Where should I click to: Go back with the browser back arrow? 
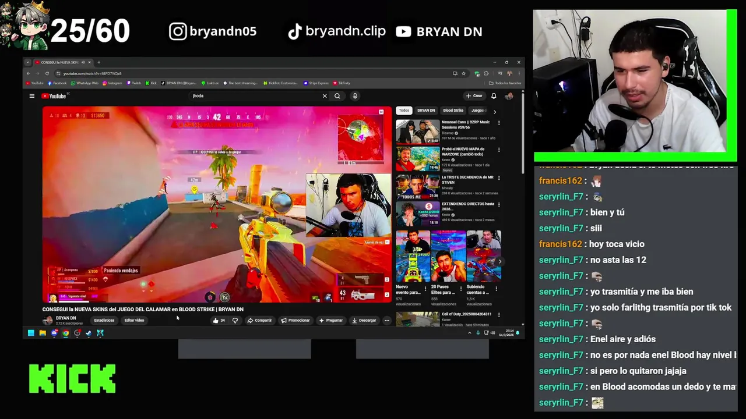27,73
